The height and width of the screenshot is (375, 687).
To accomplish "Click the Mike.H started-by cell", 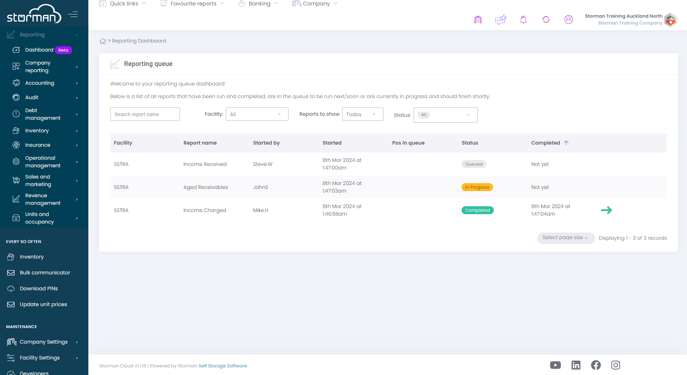I will click(x=261, y=210).
